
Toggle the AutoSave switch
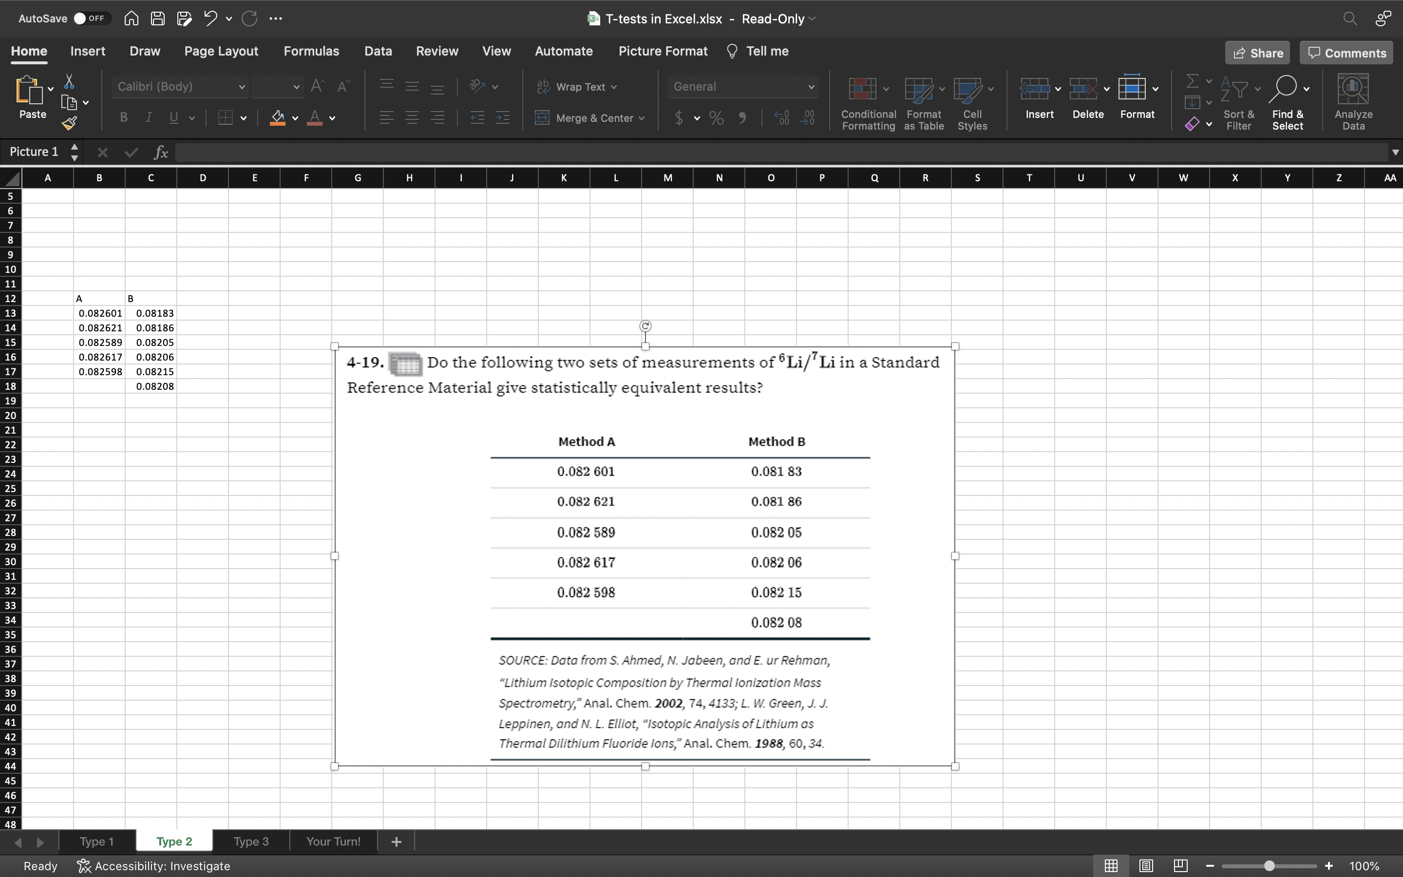[x=89, y=19]
